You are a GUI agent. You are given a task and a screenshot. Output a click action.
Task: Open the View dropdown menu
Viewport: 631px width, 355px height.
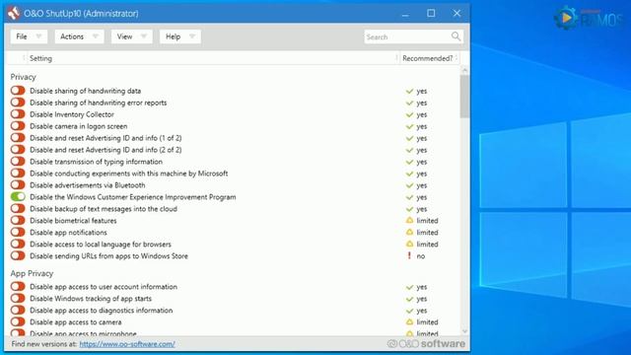pos(131,36)
